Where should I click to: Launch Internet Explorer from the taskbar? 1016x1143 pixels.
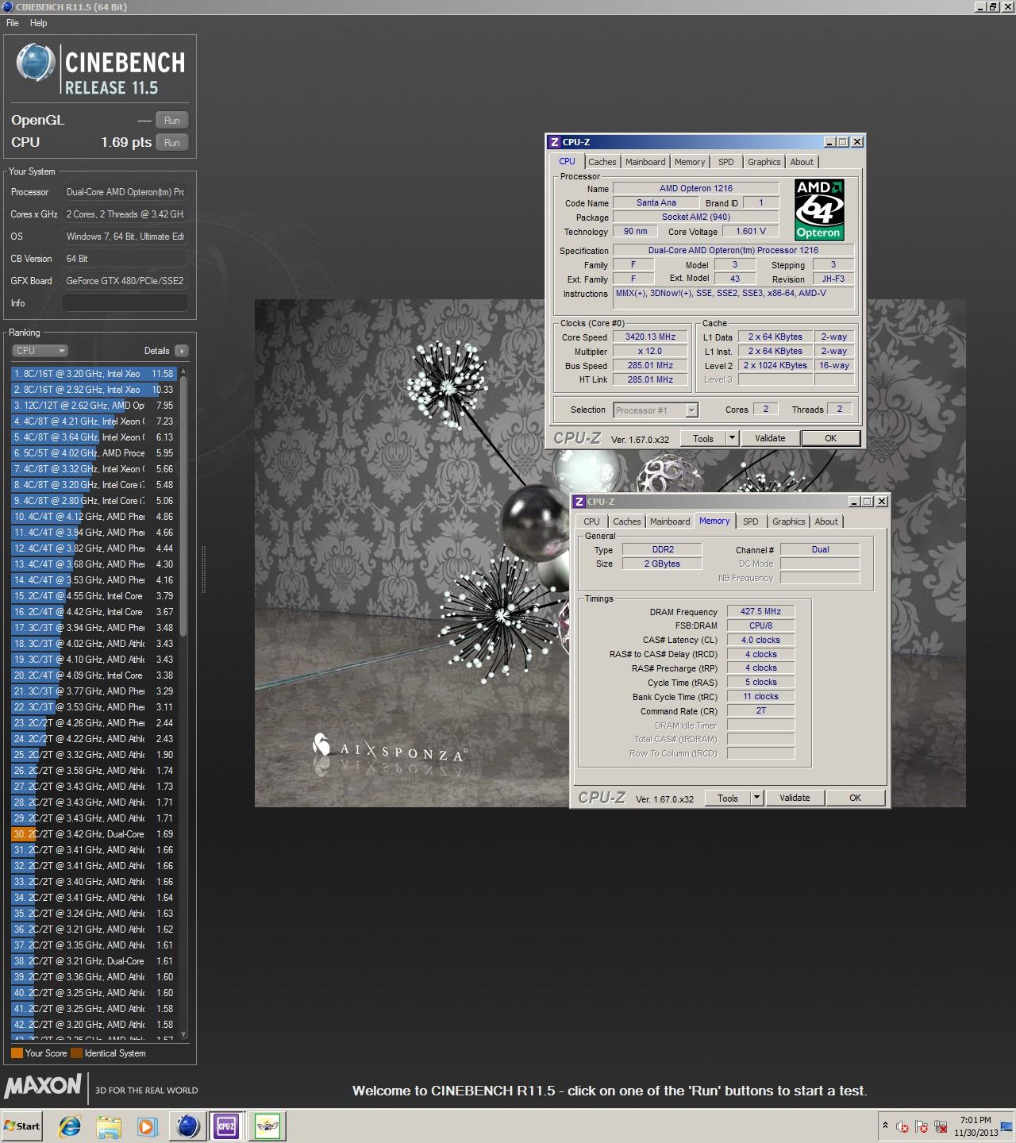click(70, 1126)
